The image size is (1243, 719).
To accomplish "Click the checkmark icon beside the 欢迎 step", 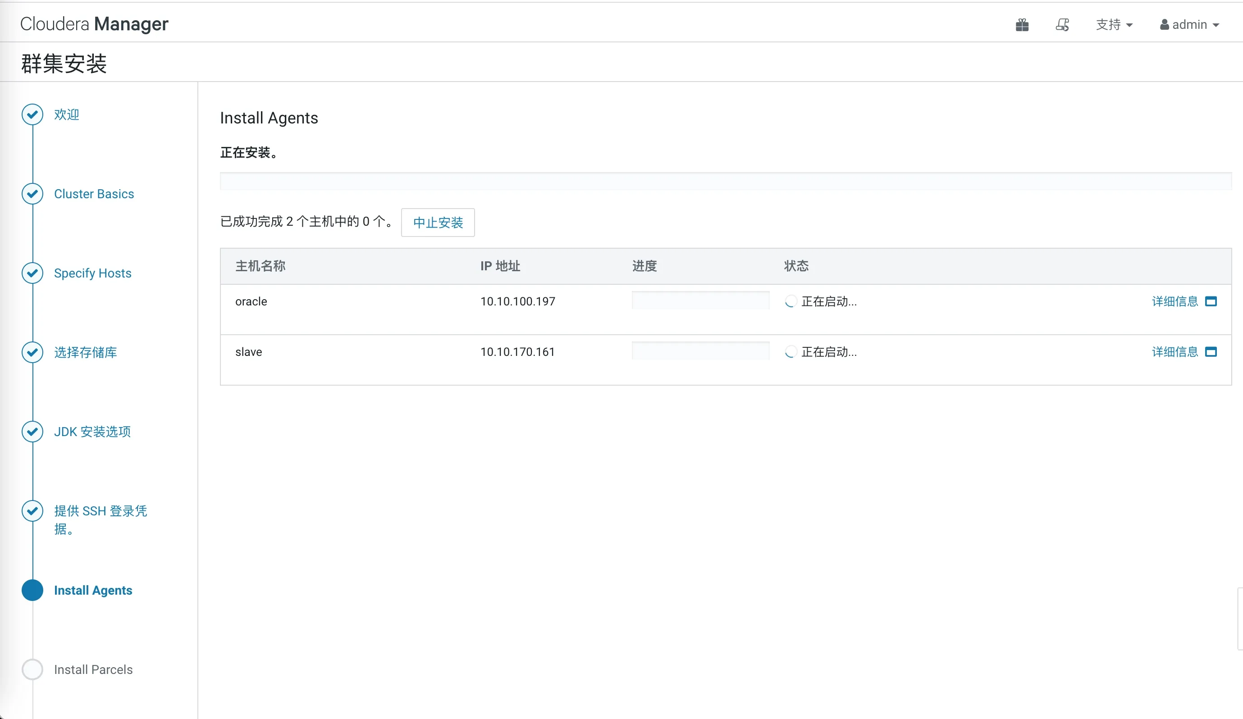I will (32, 114).
